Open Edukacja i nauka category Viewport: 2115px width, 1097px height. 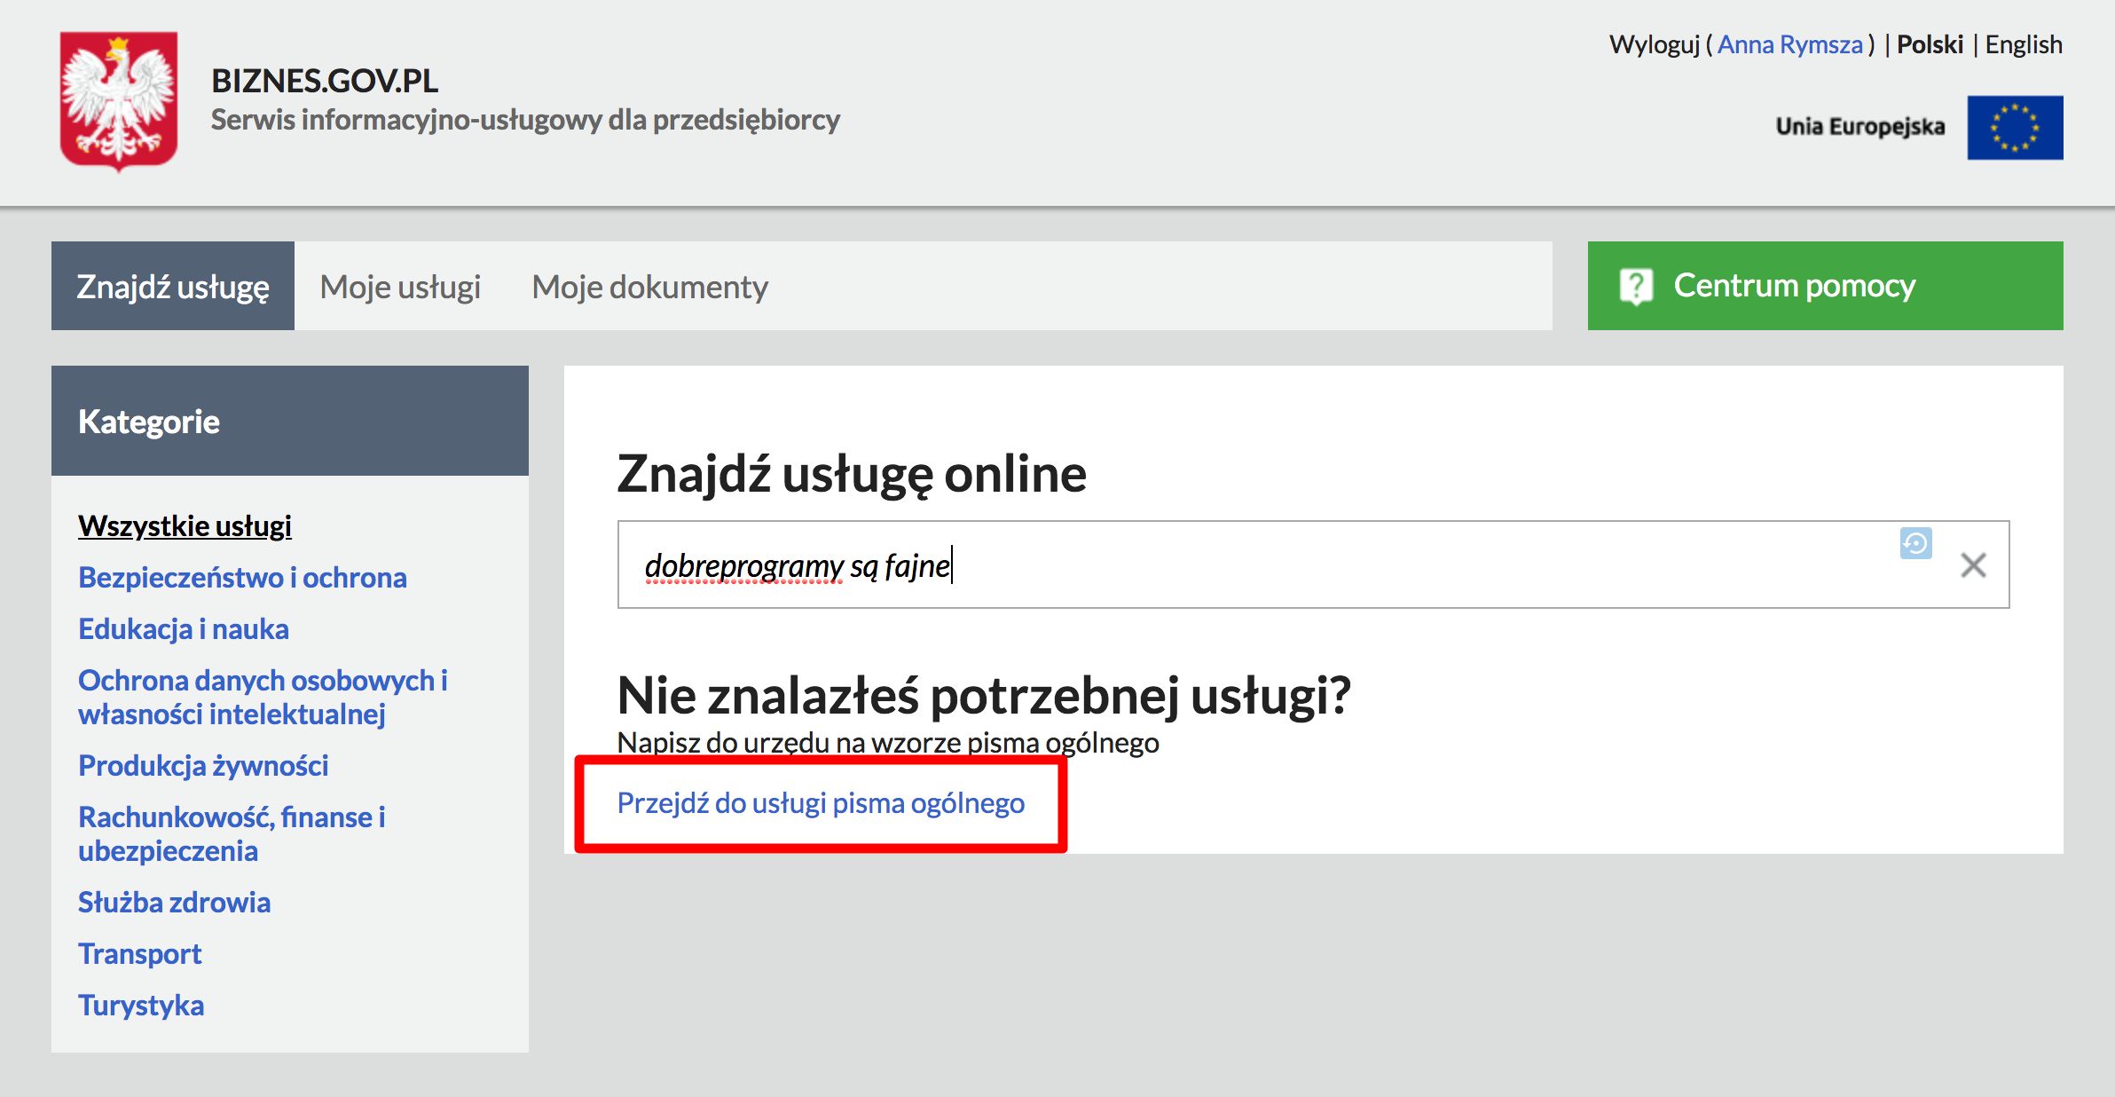(x=184, y=628)
